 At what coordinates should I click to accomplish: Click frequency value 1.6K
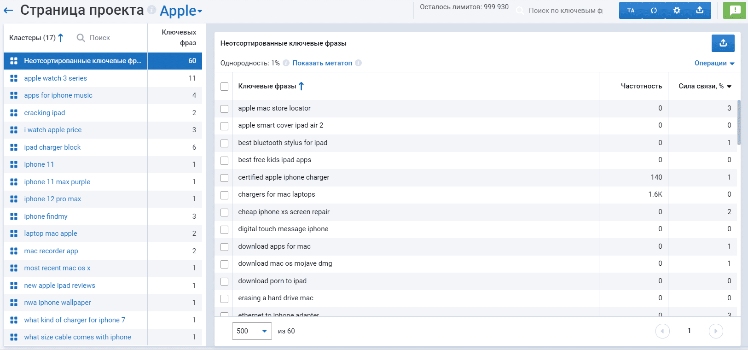655,194
